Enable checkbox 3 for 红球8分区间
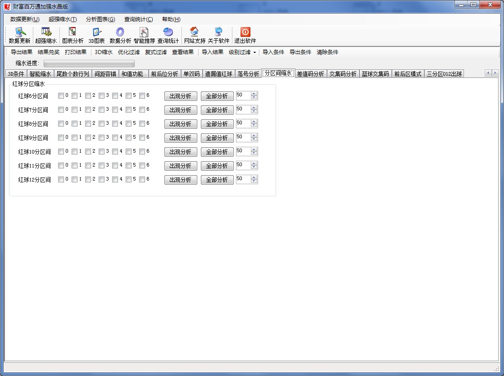 102,123
